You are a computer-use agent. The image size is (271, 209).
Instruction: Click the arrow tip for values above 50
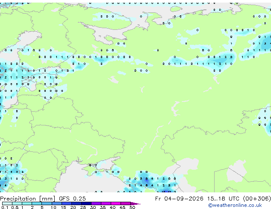(135, 203)
